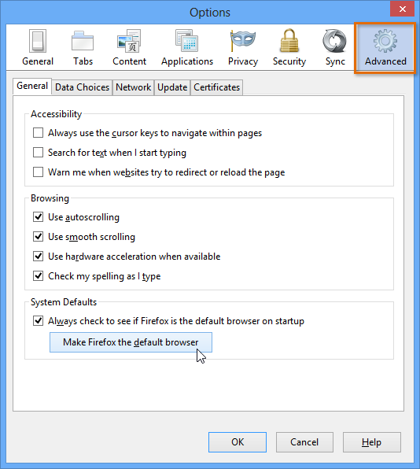Open the Content options panel
Screen dimensions: 420x469
pyautogui.click(x=129, y=48)
